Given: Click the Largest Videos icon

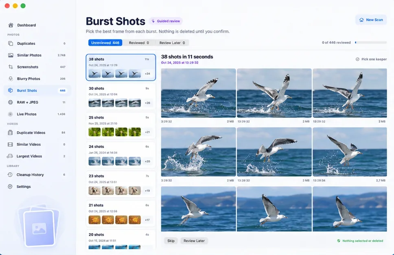Looking at the screenshot, I should coord(10,156).
